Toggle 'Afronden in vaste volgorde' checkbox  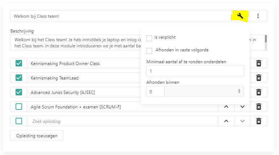point(149,51)
